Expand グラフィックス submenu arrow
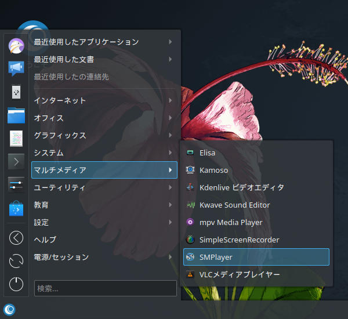The width and height of the screenshot is (348, 319). pos(170,135)
